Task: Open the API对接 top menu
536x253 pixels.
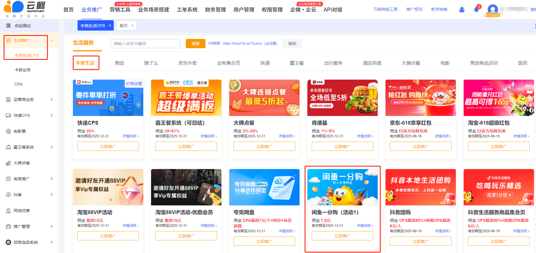Action: click(x=333, y=10)
